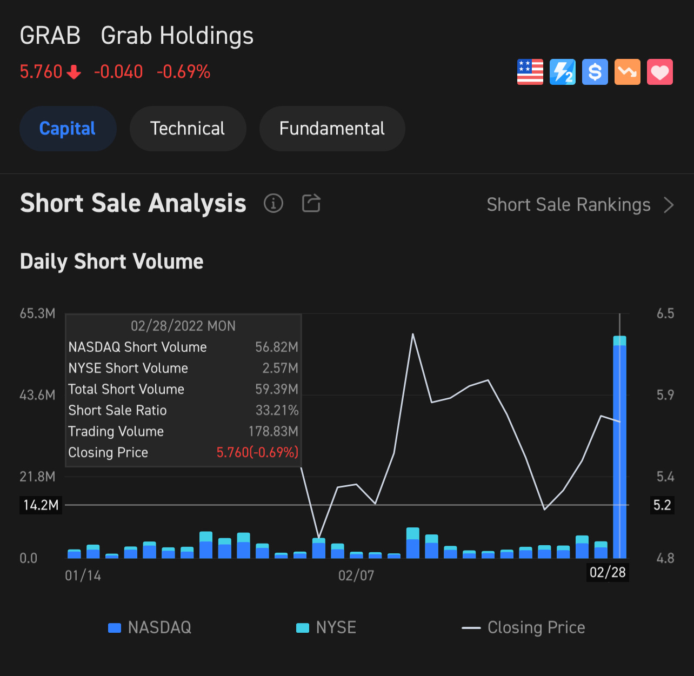Switch to the Technical tab
This screenshot has width=694, height=676.
coord(188,129)
